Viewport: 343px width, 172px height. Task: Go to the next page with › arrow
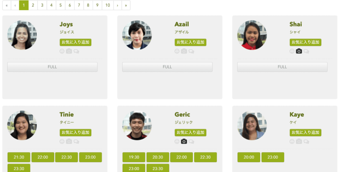coord(117,5)
